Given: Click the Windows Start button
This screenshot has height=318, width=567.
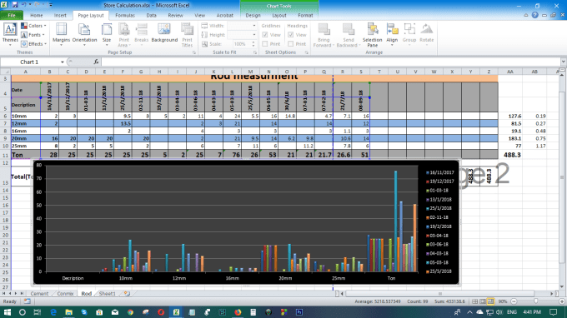Looking at the screenshot, I should [x=7, y=312].
